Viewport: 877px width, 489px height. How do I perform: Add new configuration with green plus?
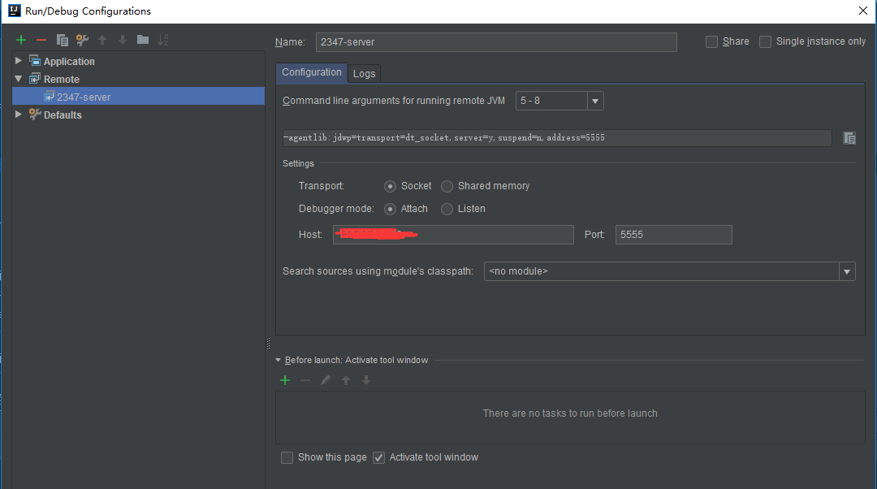pos(21,40)
